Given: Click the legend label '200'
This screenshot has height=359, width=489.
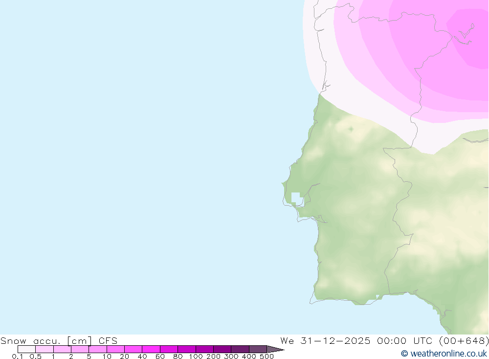Looking at the screenshot, I should click(x=213, y=356).
